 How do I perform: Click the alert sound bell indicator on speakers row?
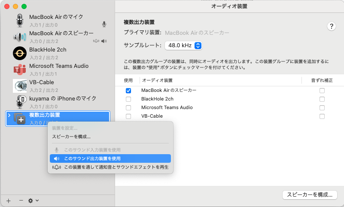(96, 41)
